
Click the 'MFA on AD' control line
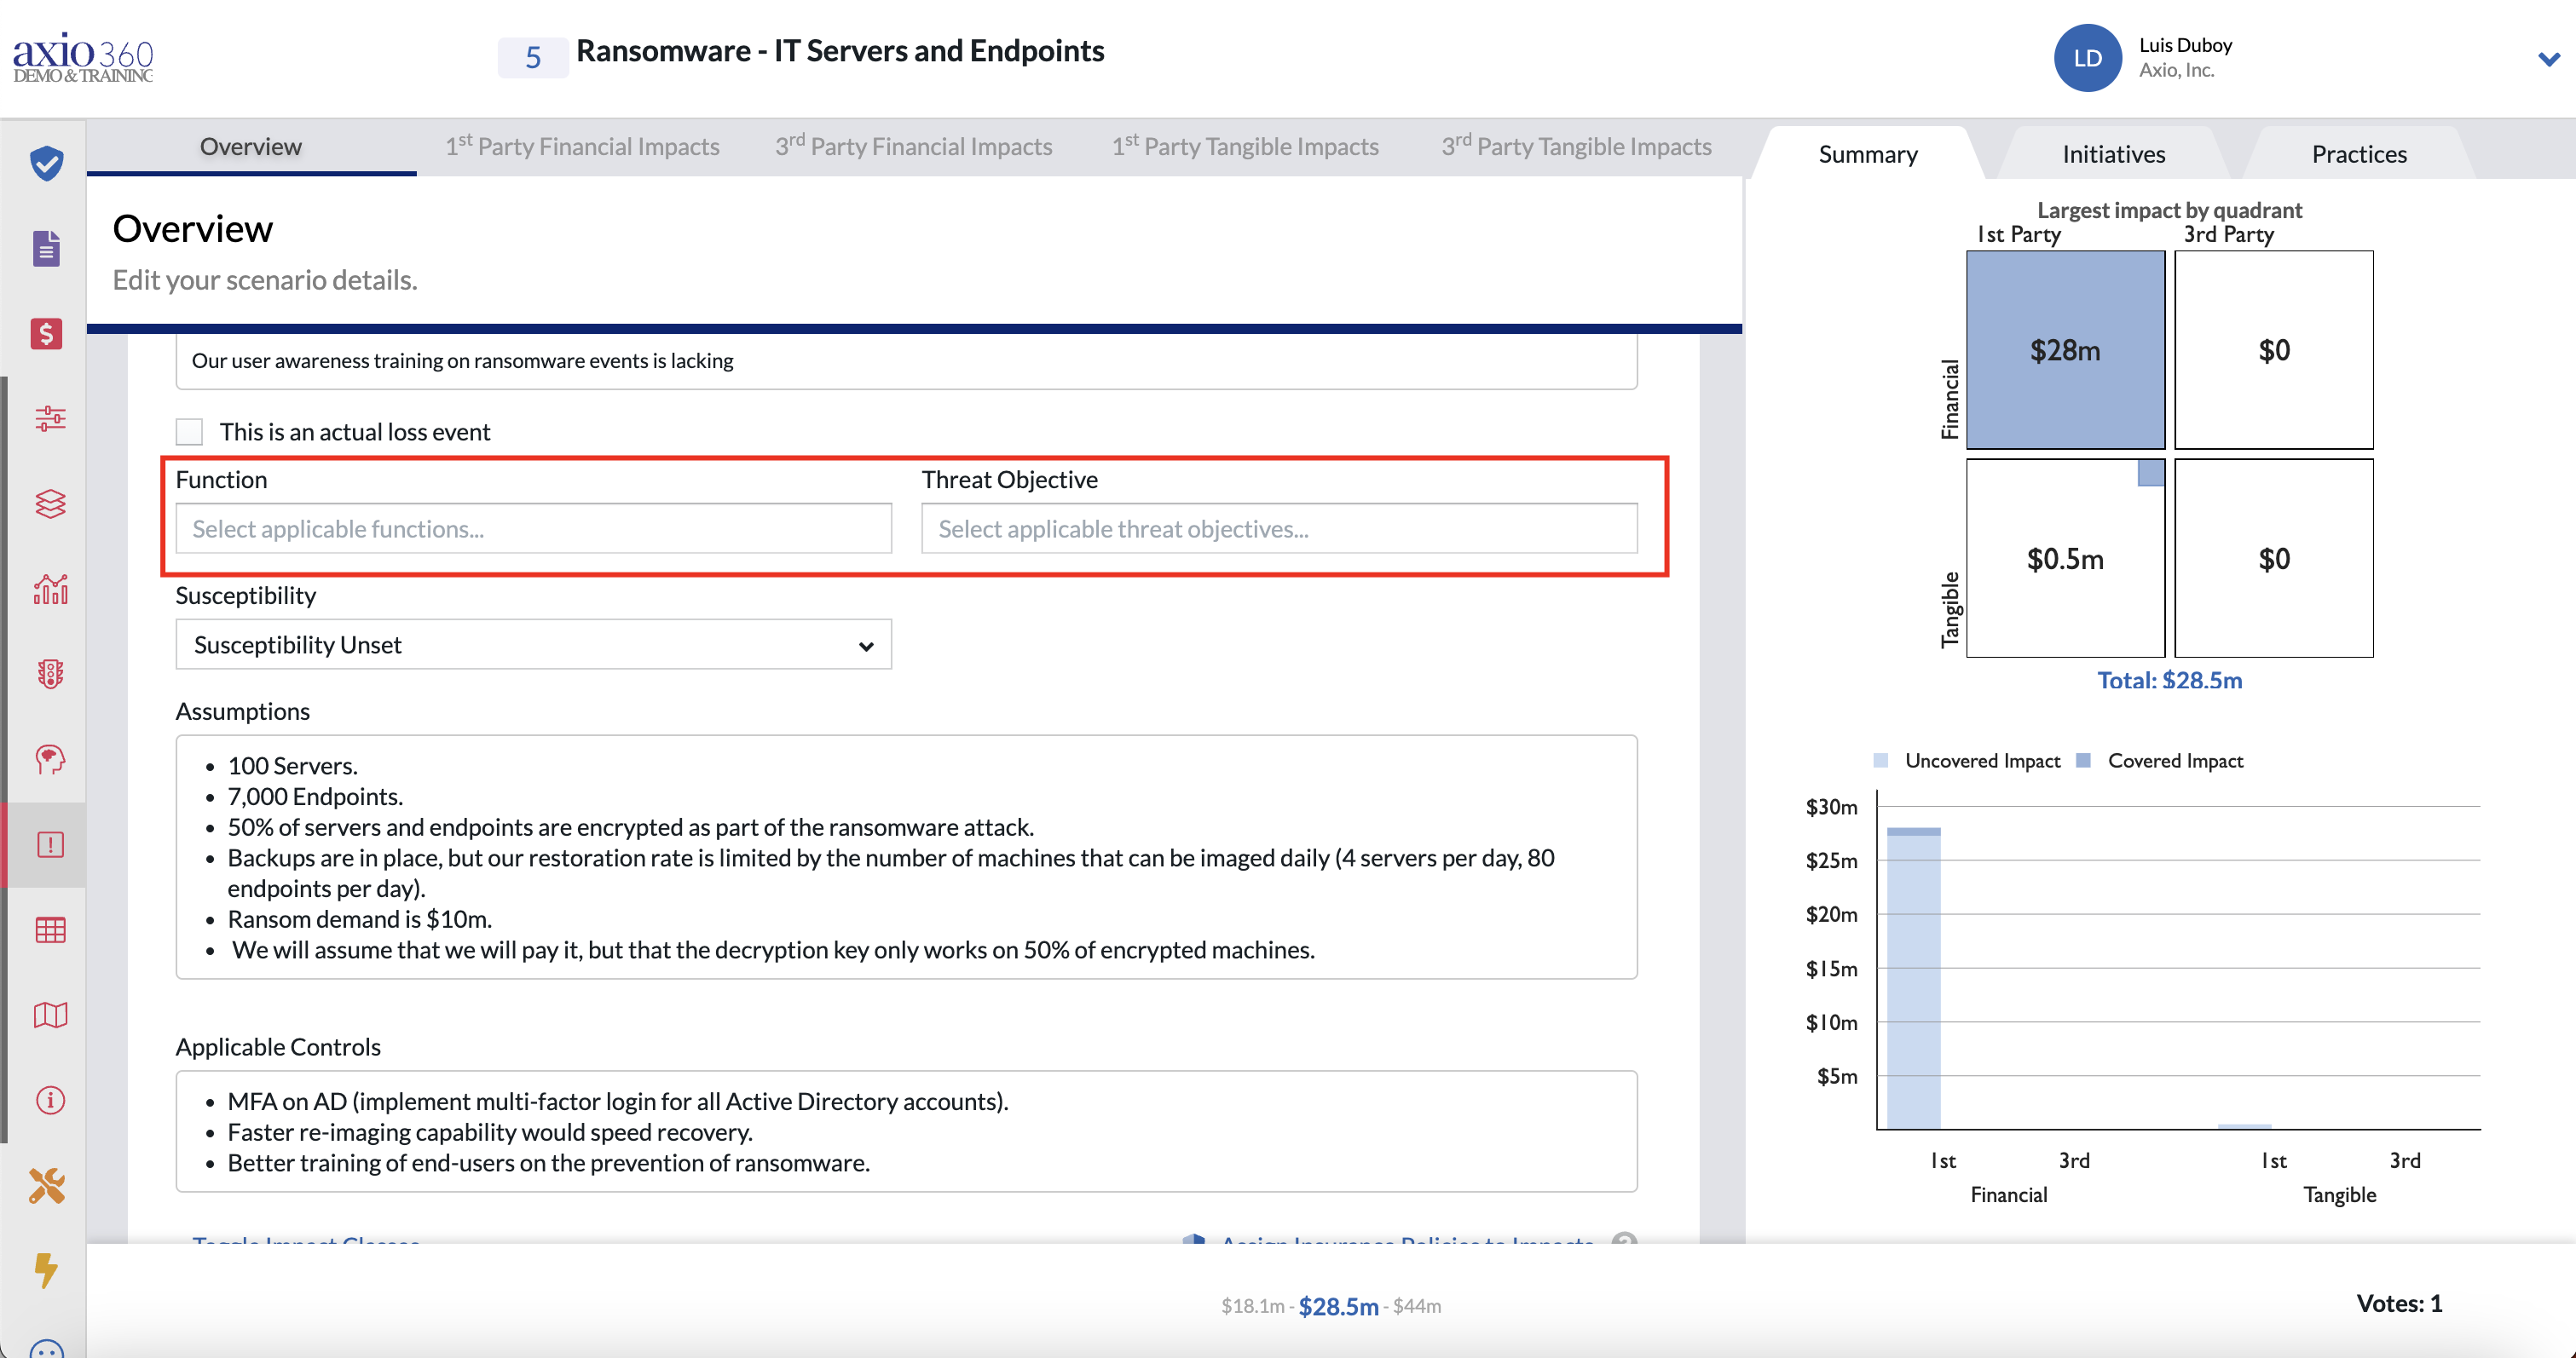[x=617, y=1102]
